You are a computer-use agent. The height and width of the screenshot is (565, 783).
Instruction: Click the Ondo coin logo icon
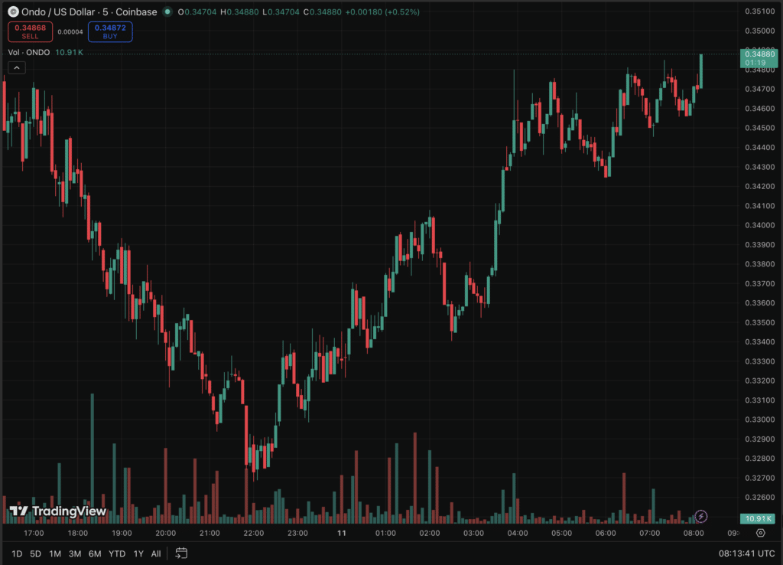[x=14, y=11]
